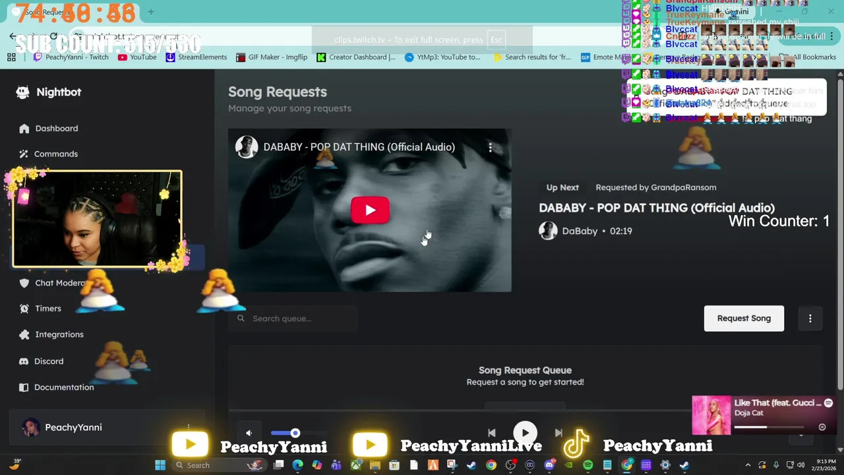Open a new browser tab

tap(150, 12)
